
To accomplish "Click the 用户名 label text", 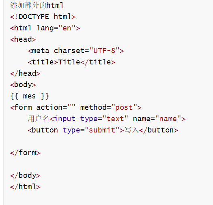I will 39,119.
